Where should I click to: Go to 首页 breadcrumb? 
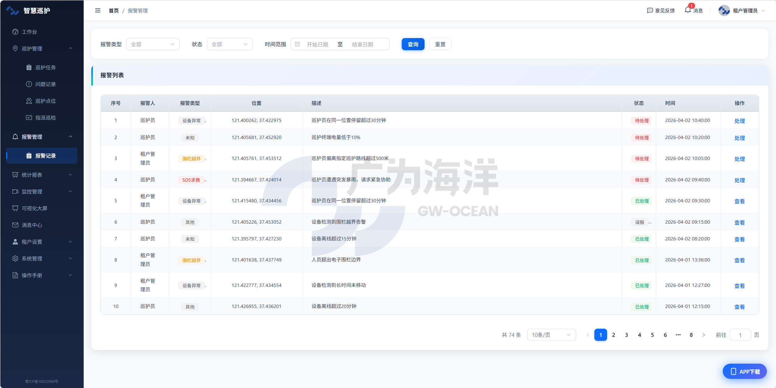pos(113,10)
